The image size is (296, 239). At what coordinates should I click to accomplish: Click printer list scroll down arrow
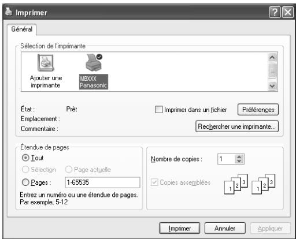(x=272, y=86)
